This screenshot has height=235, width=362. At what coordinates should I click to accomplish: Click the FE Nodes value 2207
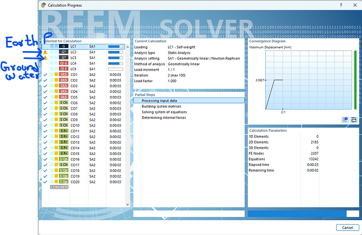coord(314,153)
